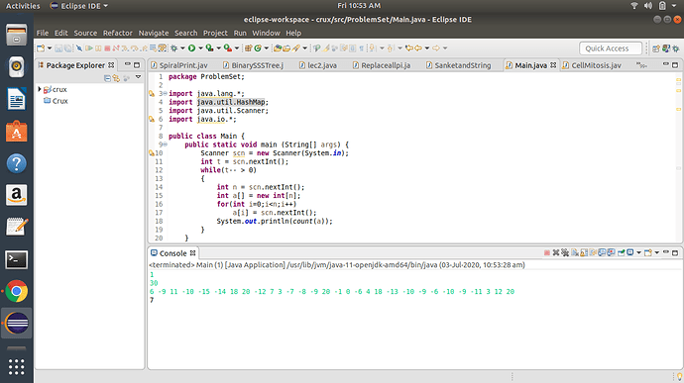The height and width of the screenshot is (383, 684).
Task: Toggle Word Wrap in Console
Action: 593,252
